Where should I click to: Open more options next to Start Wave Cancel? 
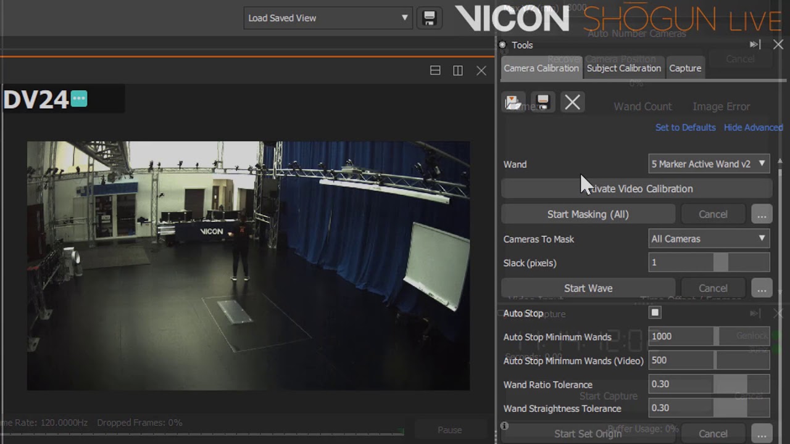tap(762, 289)
